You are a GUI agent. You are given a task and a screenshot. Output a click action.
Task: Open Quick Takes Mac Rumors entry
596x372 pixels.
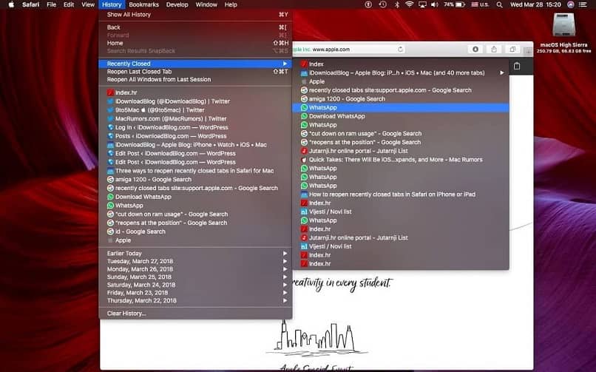tap(401, 160)
